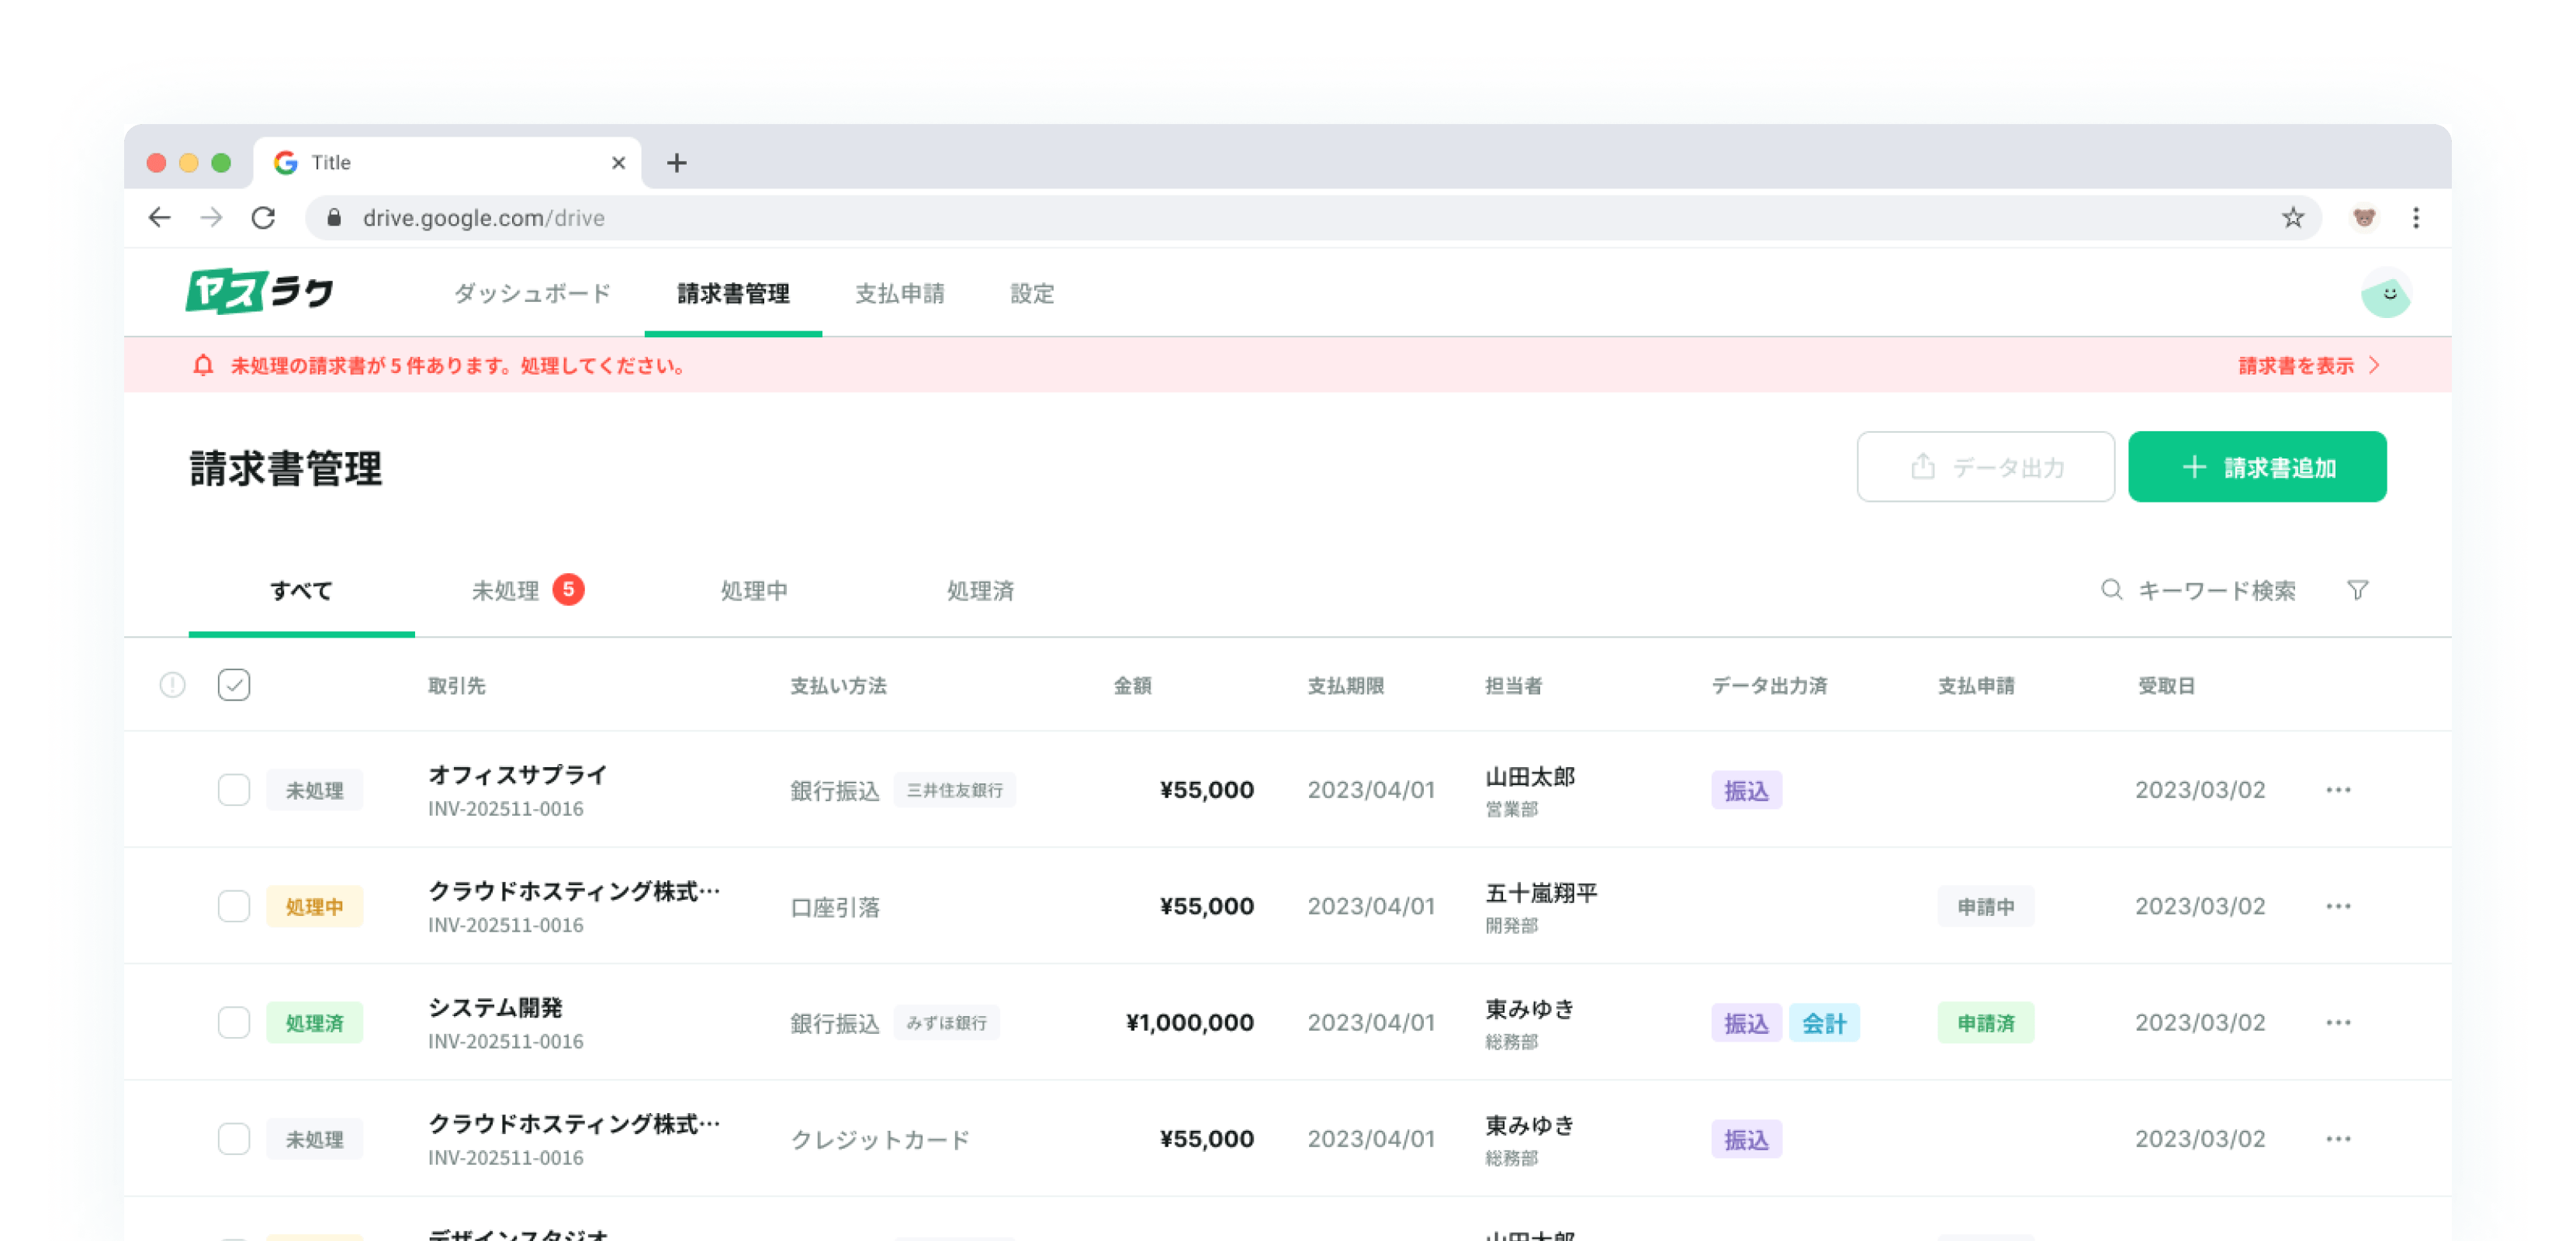Open a new browser tab
The image size is (2576, 1241).
[677, 162]
